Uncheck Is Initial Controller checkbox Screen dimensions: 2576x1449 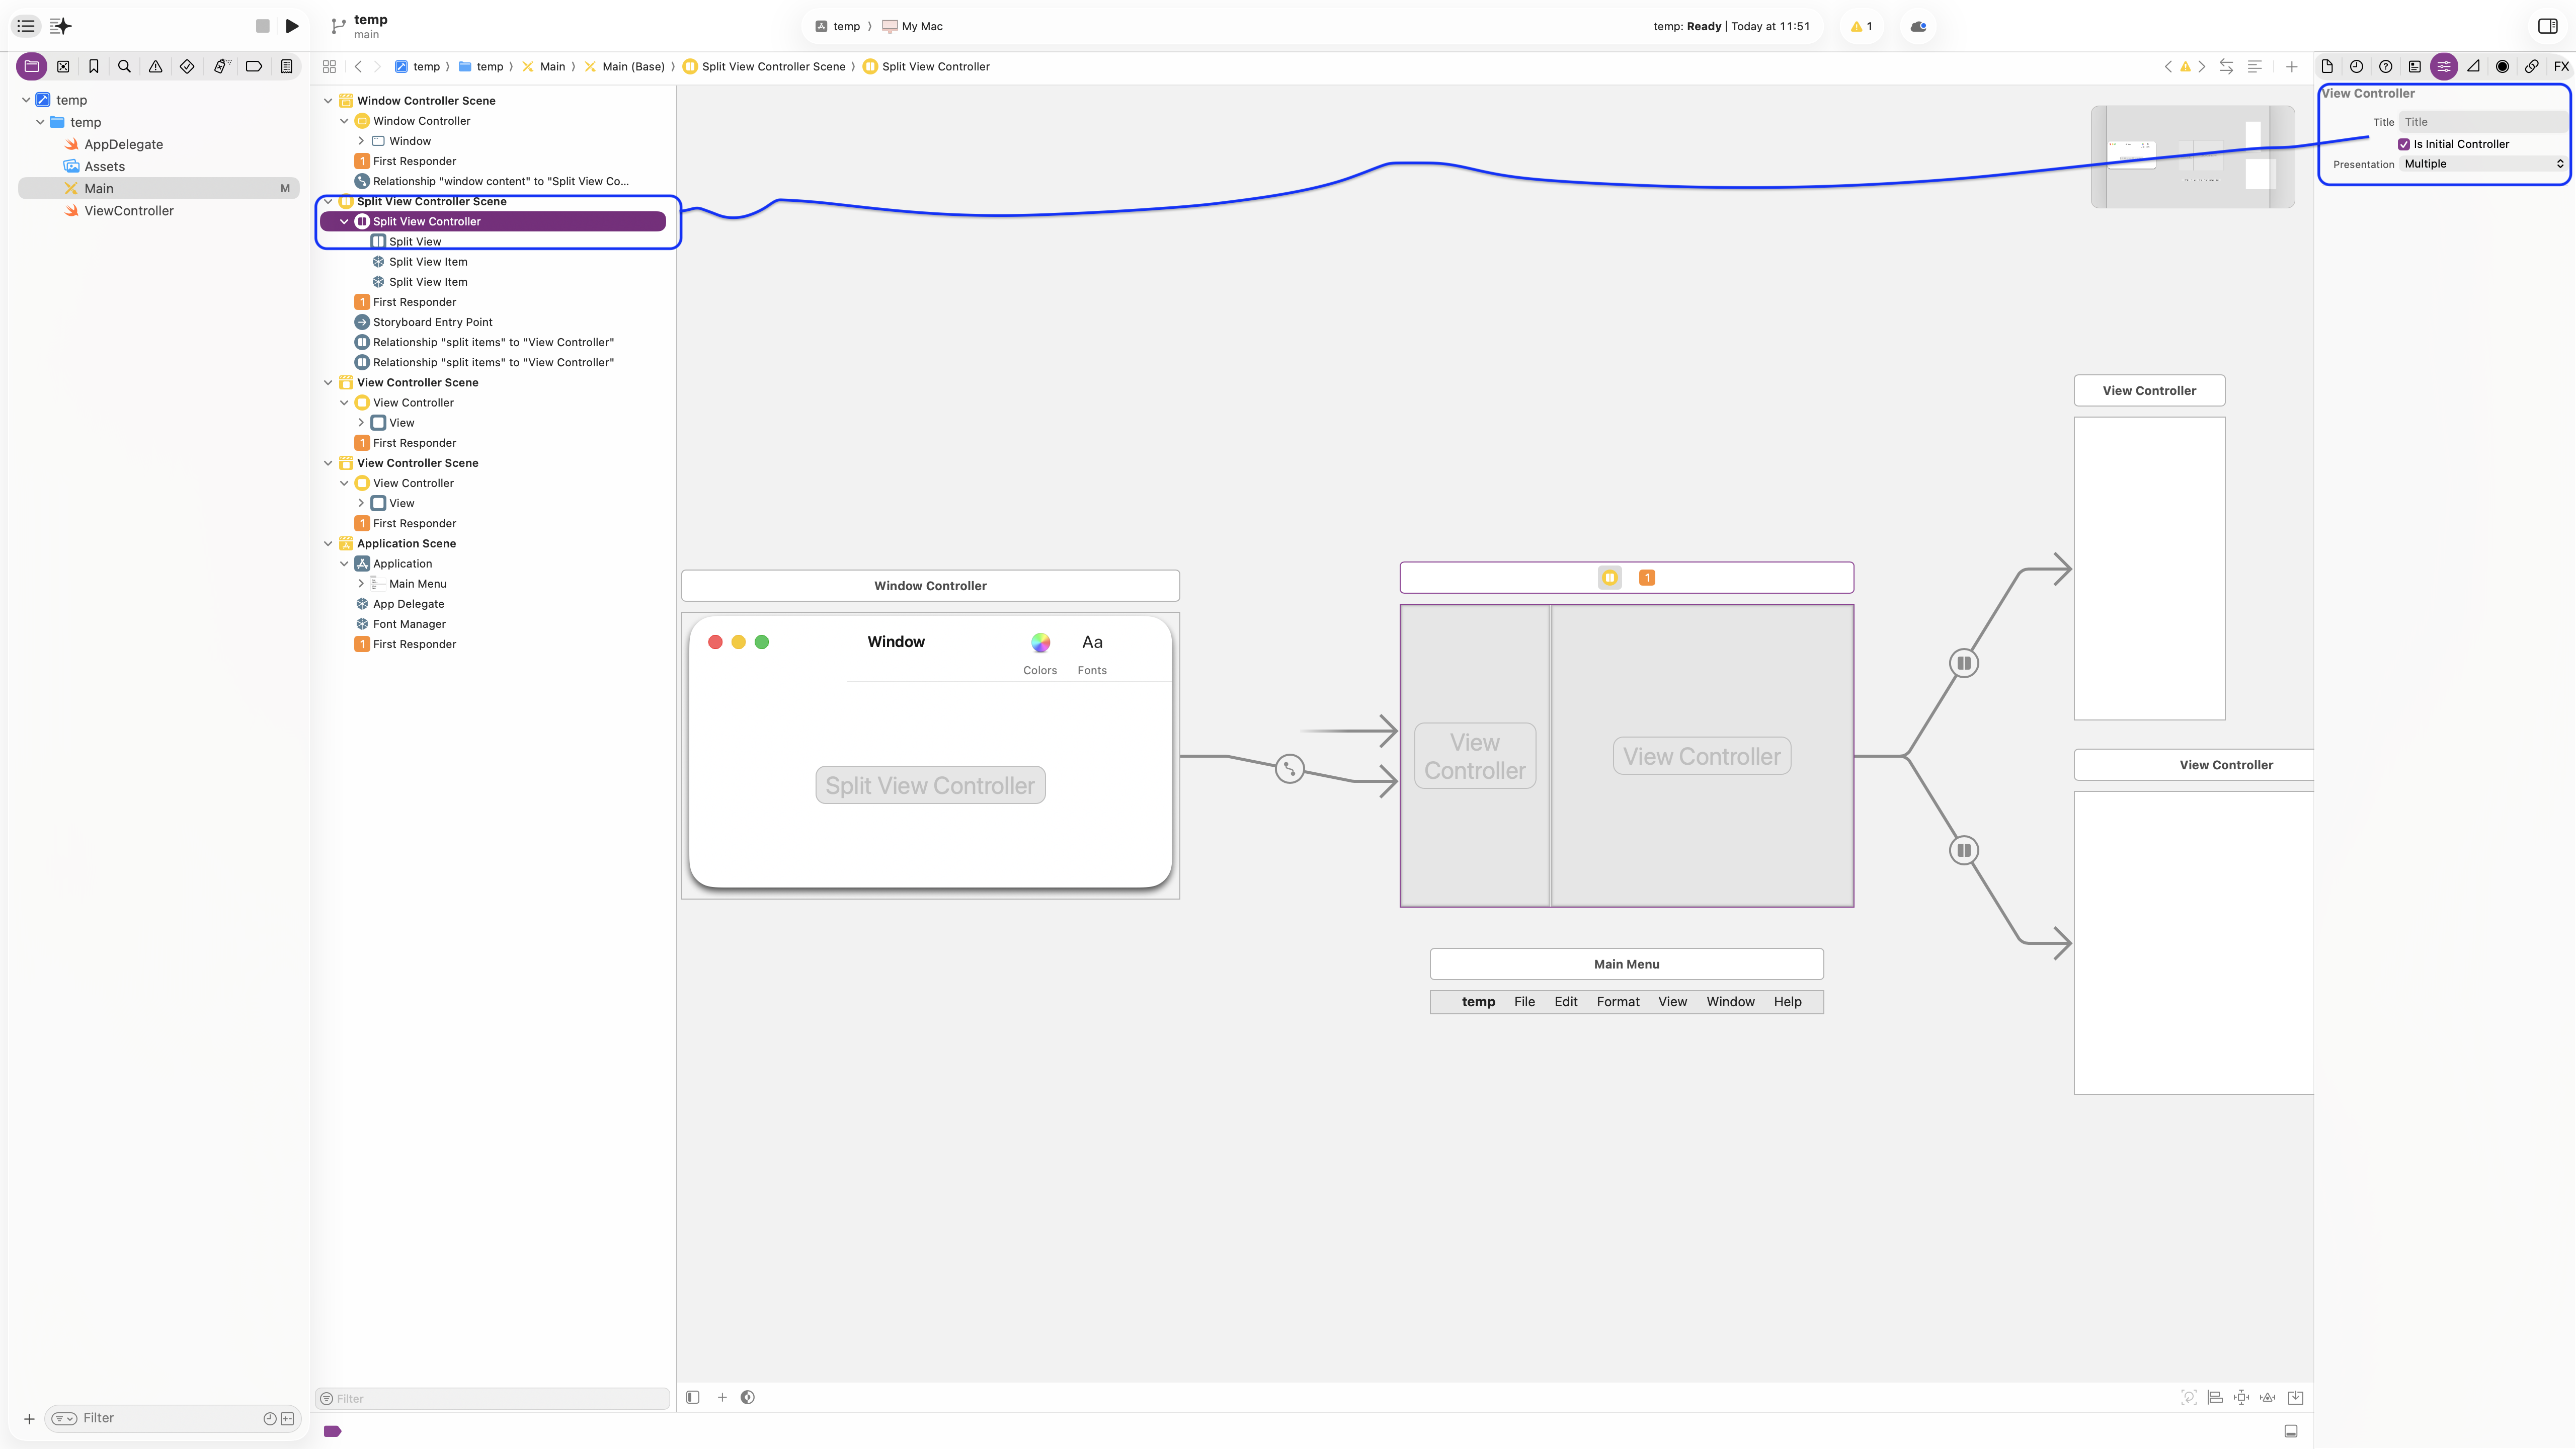(x=2404, y=144)
